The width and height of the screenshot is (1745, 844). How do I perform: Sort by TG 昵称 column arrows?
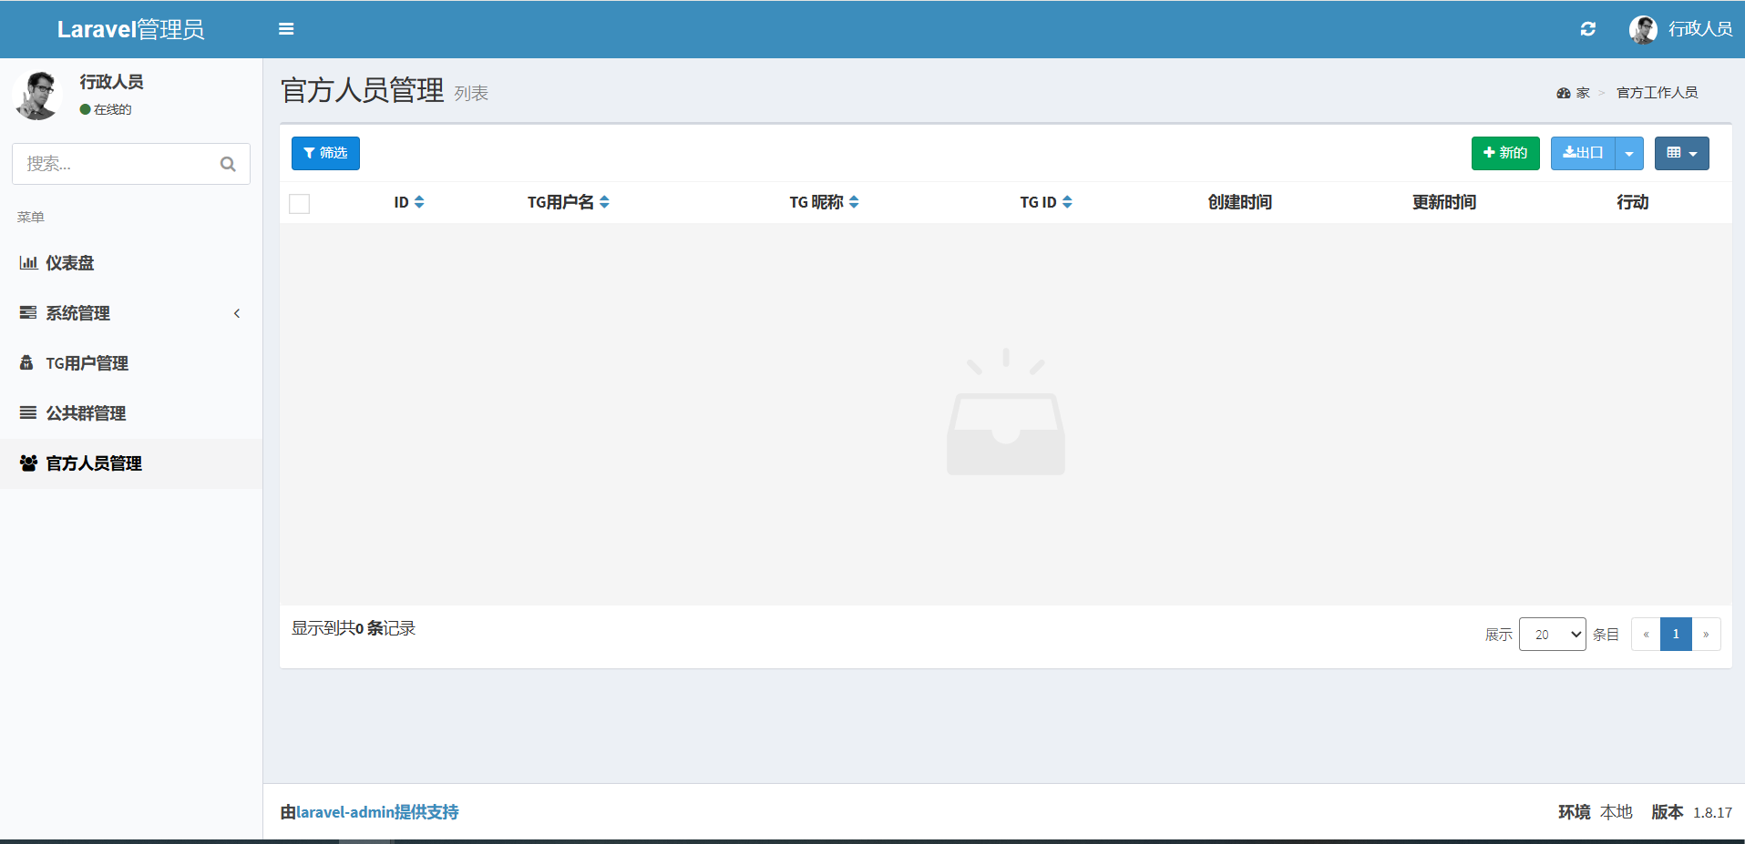[x=854, y=202]
